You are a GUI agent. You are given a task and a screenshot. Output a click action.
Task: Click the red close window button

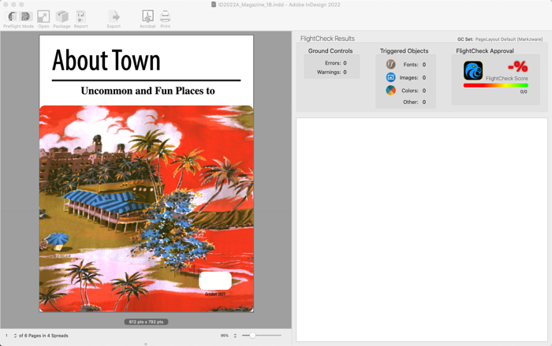coord(6,5)
